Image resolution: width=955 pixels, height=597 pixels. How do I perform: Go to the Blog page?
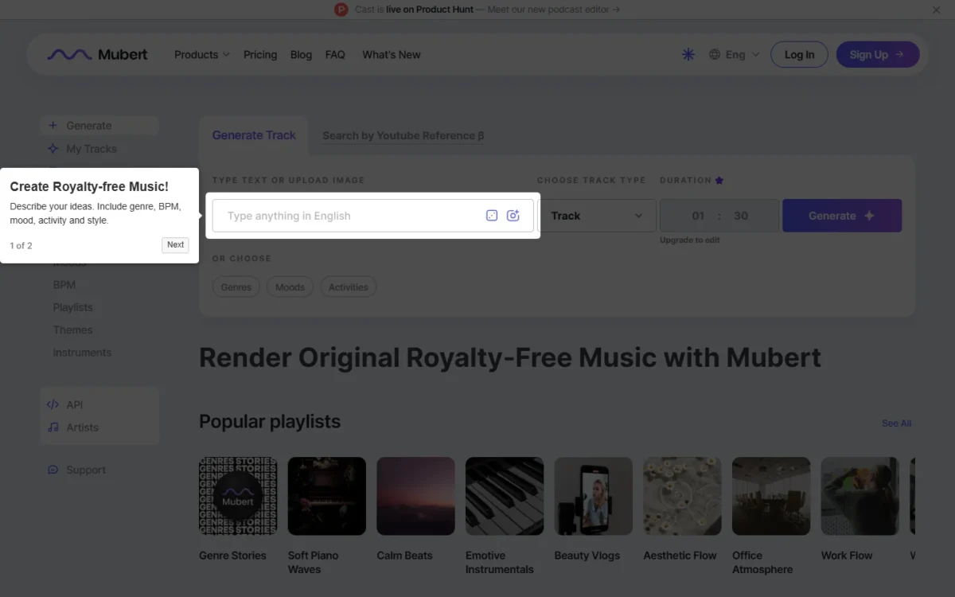[x=301, y=55]
